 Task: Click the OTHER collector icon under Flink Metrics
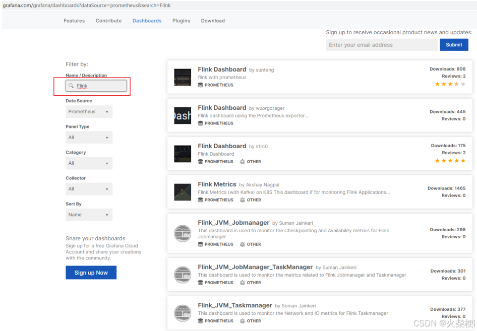tap(243, 200)
